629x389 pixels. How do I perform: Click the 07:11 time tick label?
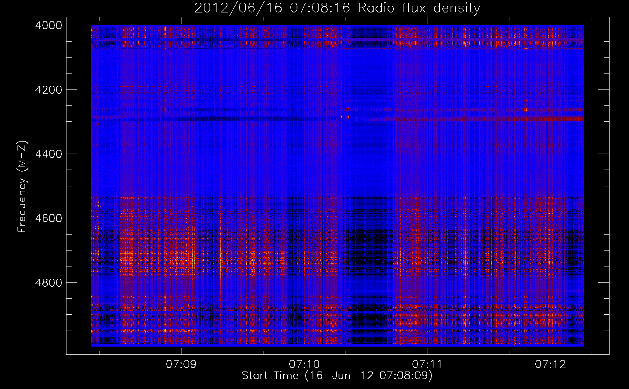[427, 364]
